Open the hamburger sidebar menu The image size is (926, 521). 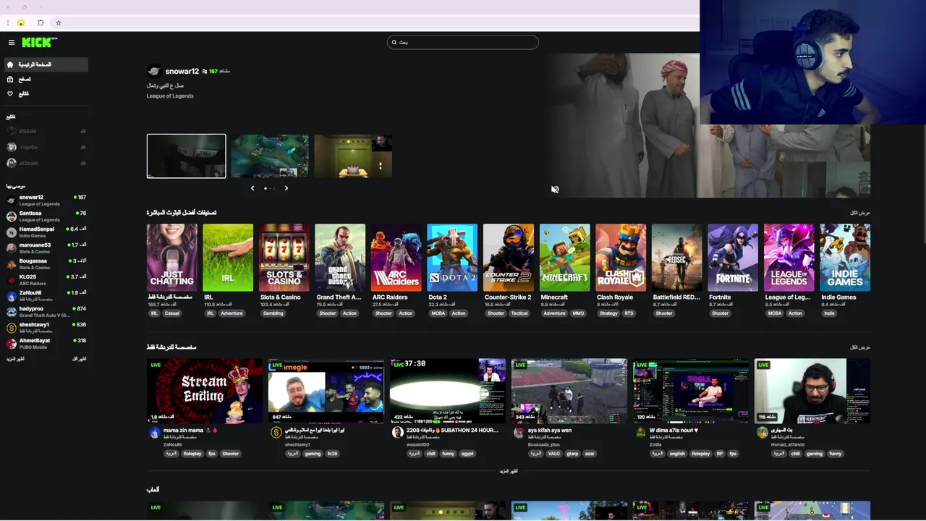[11, 43]
